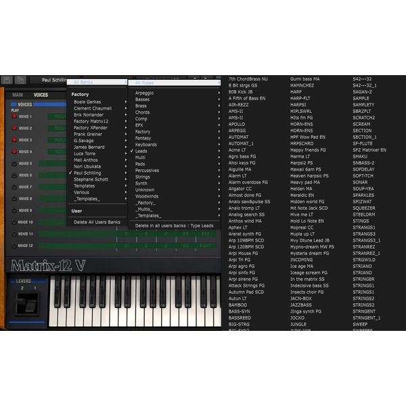Select preset 'In the matrix SS'
406x406 pixels.
(x=307, y=279)
